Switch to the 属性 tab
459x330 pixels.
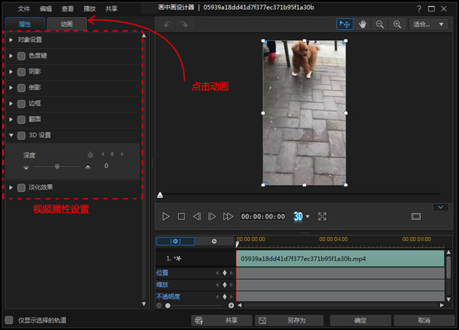pos(25,24)
